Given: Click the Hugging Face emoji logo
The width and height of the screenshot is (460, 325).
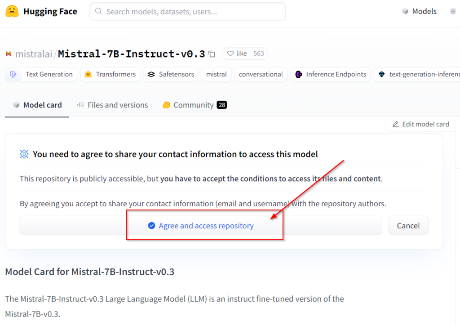Looking at the screenshot, I should point(12,11).
